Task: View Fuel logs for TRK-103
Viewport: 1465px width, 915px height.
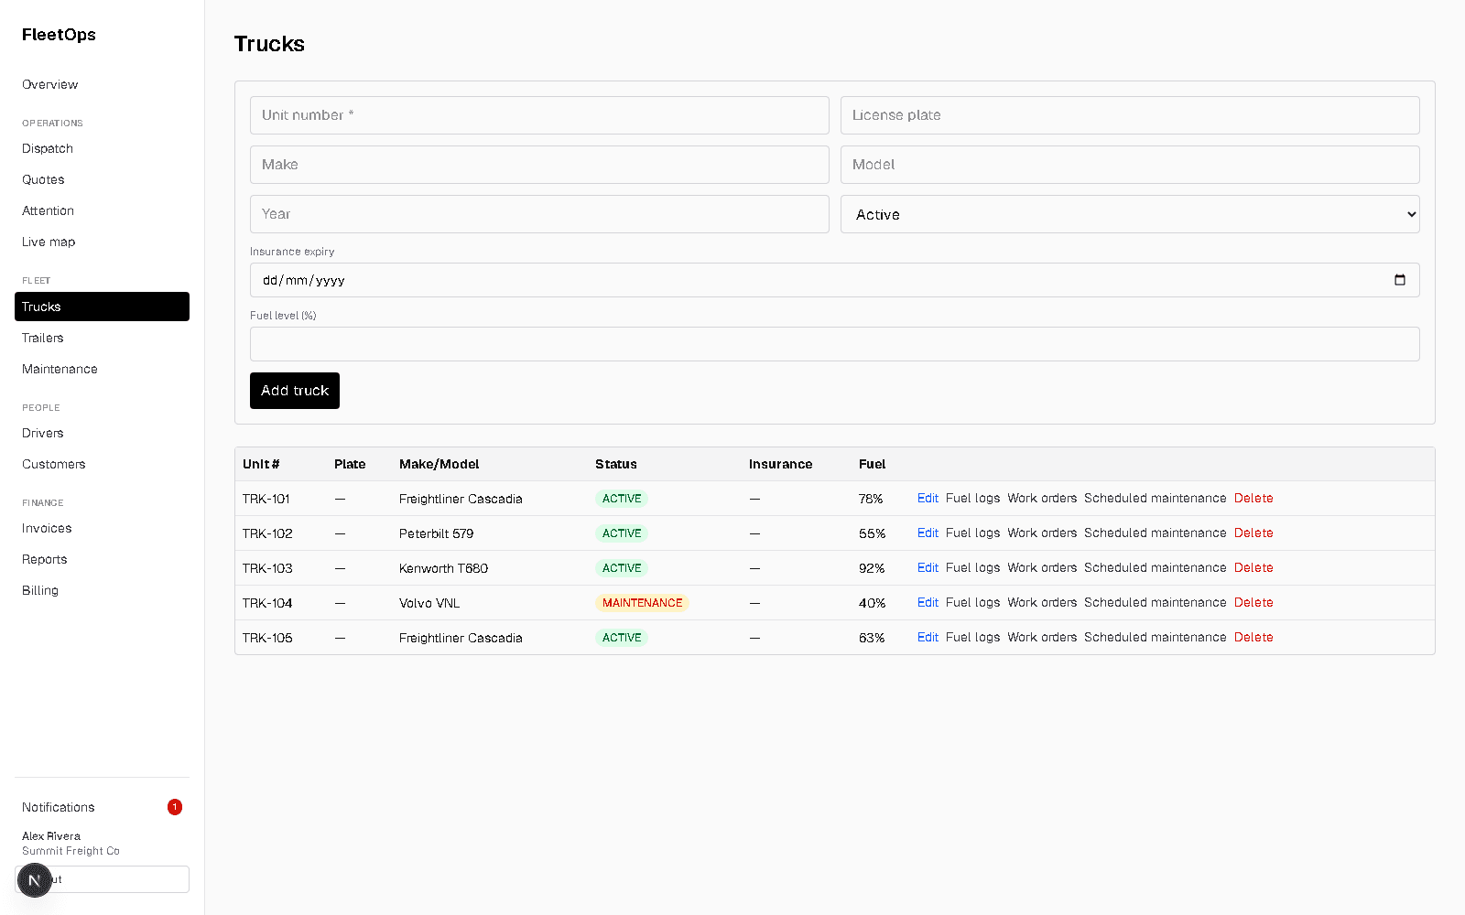Action: tap(972, 567)
